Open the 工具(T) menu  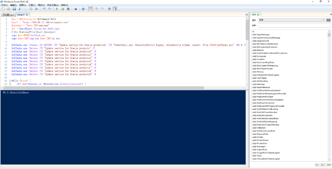point(32,5)
